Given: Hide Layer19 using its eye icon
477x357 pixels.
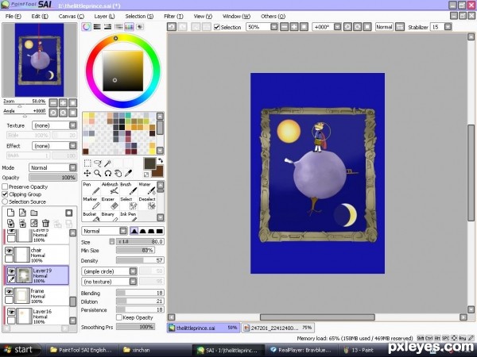Looking at the screenshot, I should click(x=11, y=271).
